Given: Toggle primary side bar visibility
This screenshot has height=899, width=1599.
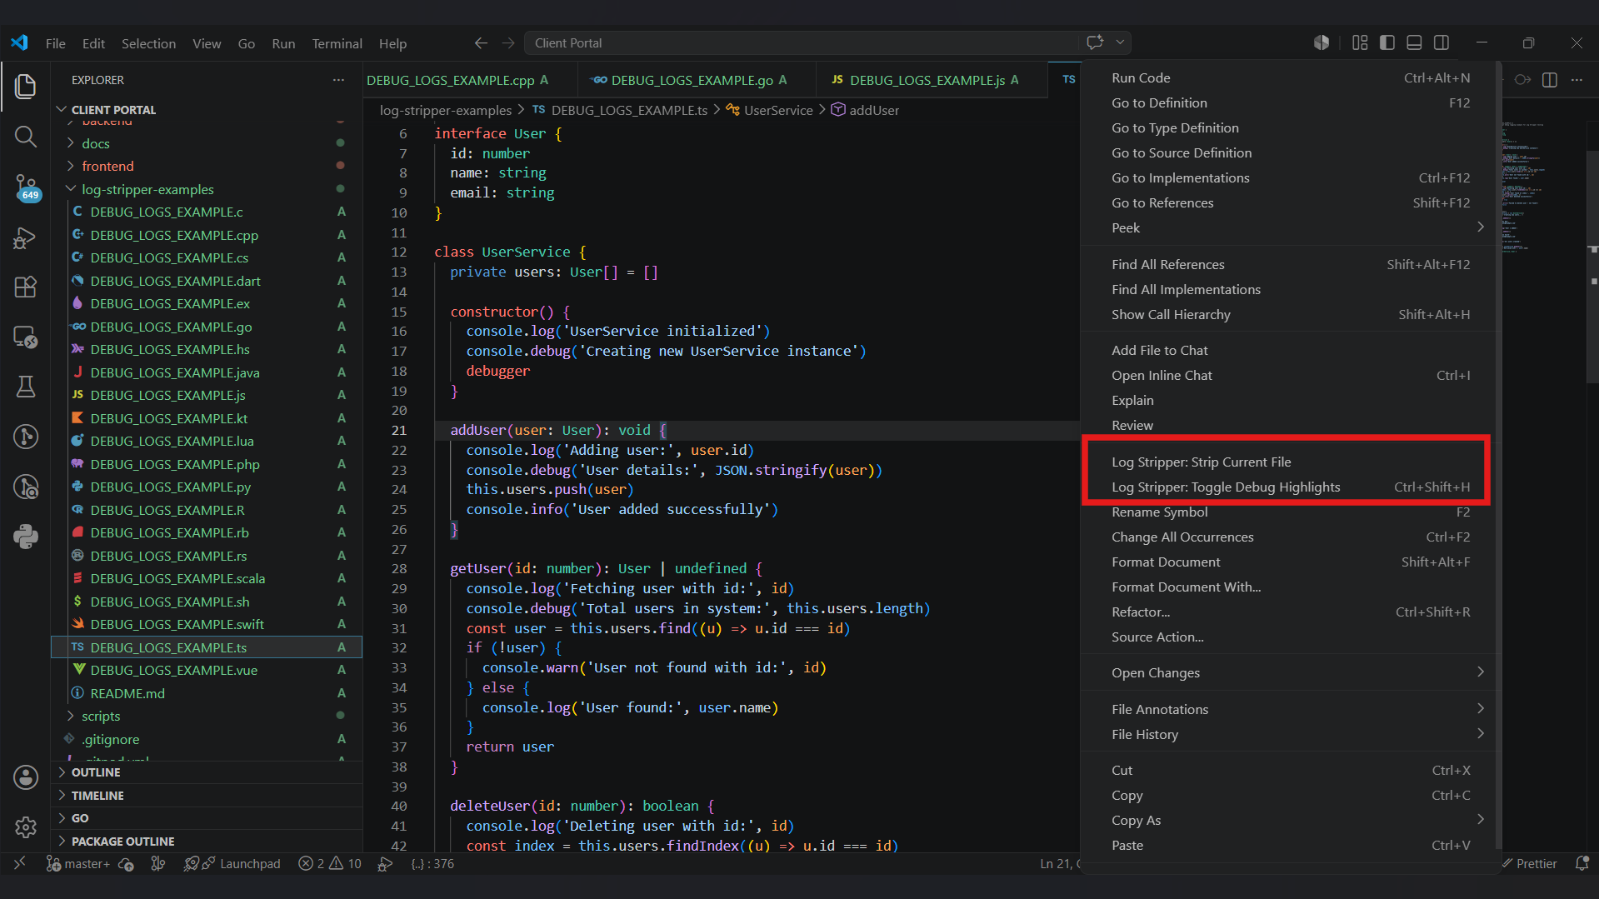Looking at the screenshot, I should [x=1387, y=42].
